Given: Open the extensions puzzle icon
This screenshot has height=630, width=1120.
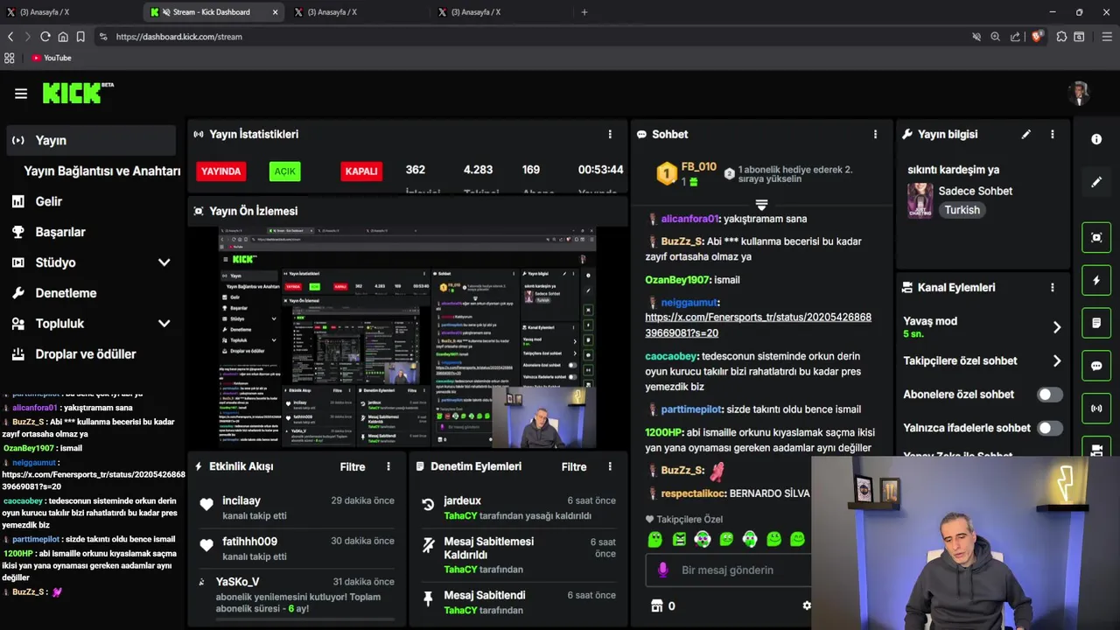Looking at the screenshot, I should pyautogui.click(x=1061, y=37).
